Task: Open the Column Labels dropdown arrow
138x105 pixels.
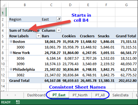Action: point(59,30)
